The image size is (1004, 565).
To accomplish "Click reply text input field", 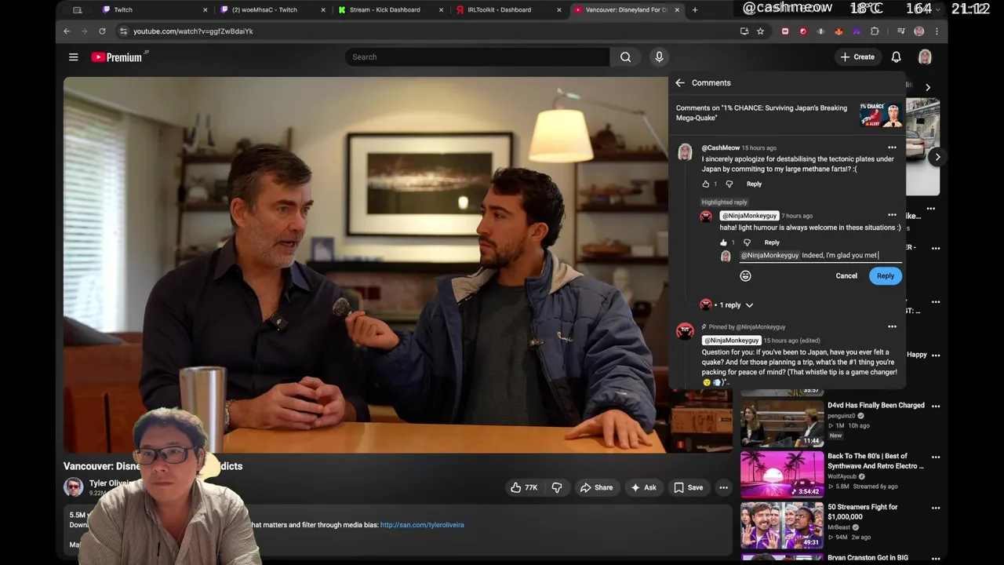I will coord(820,255).
